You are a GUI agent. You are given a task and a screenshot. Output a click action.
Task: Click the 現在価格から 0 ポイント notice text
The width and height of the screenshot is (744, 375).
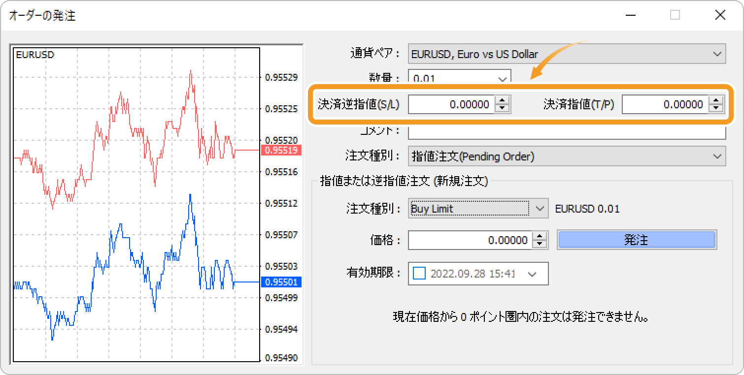pyautogui.click(x=520, y=317)
